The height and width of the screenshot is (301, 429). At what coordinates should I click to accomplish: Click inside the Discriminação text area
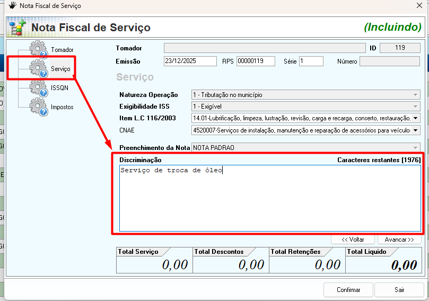pos(270,201)
